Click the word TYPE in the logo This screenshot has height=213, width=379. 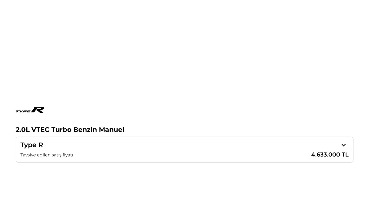pyautogui.click(x=23, y=111)
